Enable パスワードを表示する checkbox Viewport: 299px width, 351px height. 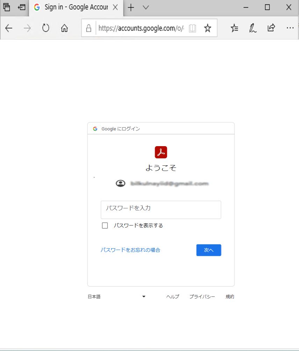pos(105,225)
